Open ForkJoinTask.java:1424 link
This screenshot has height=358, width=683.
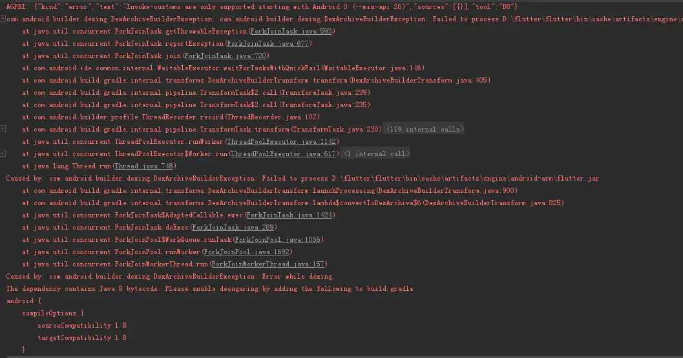tap(289, 215)
